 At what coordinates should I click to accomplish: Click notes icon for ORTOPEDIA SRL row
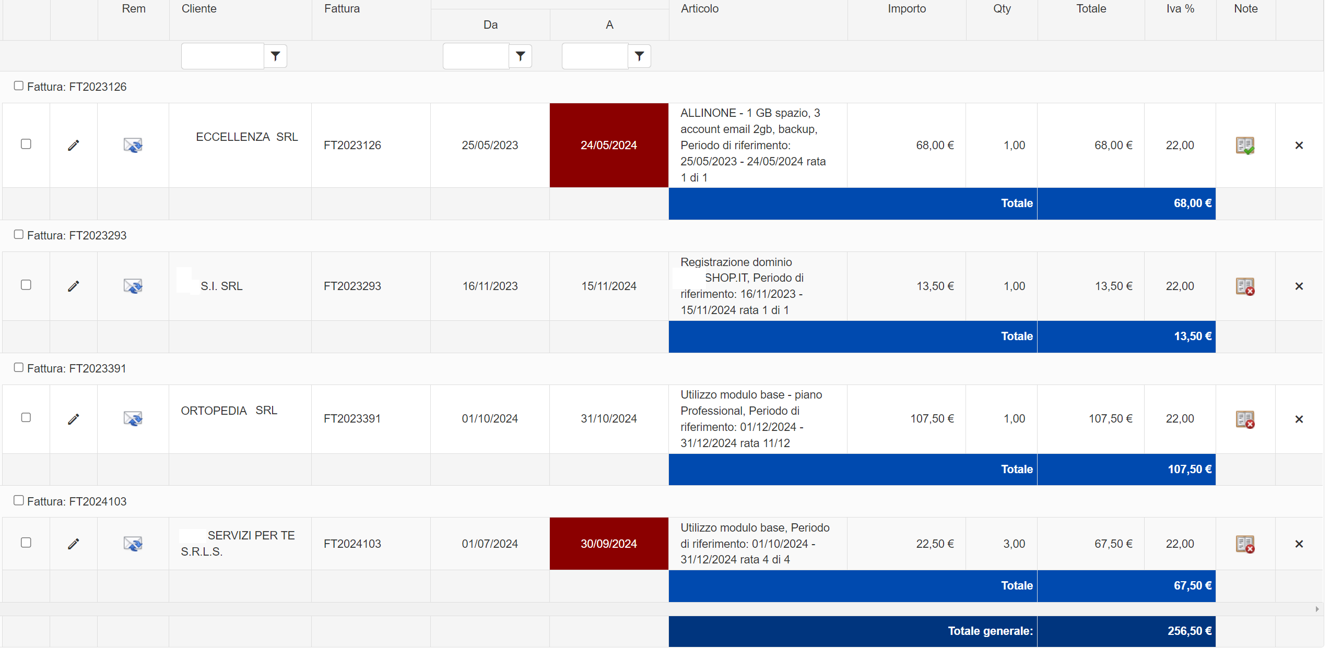pyautogui.click(x=1245, y=419)
